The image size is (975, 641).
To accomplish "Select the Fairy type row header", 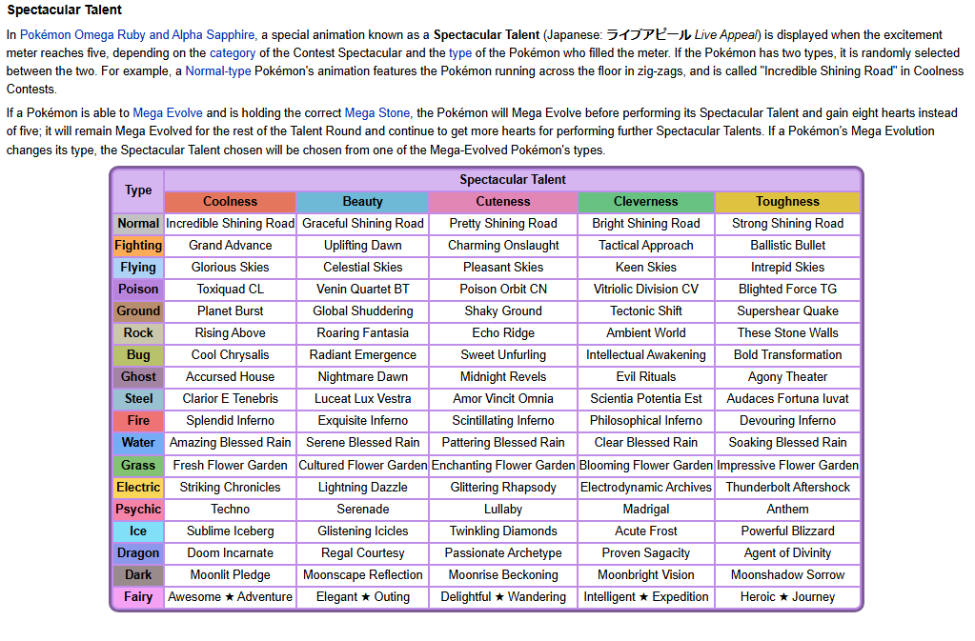I will point(138,597).
